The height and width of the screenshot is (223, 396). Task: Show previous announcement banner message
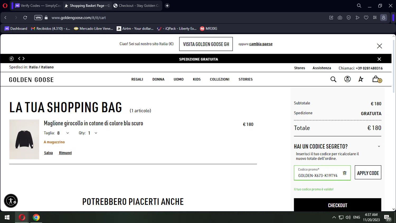pyautogui.click(x=19, y=58)
